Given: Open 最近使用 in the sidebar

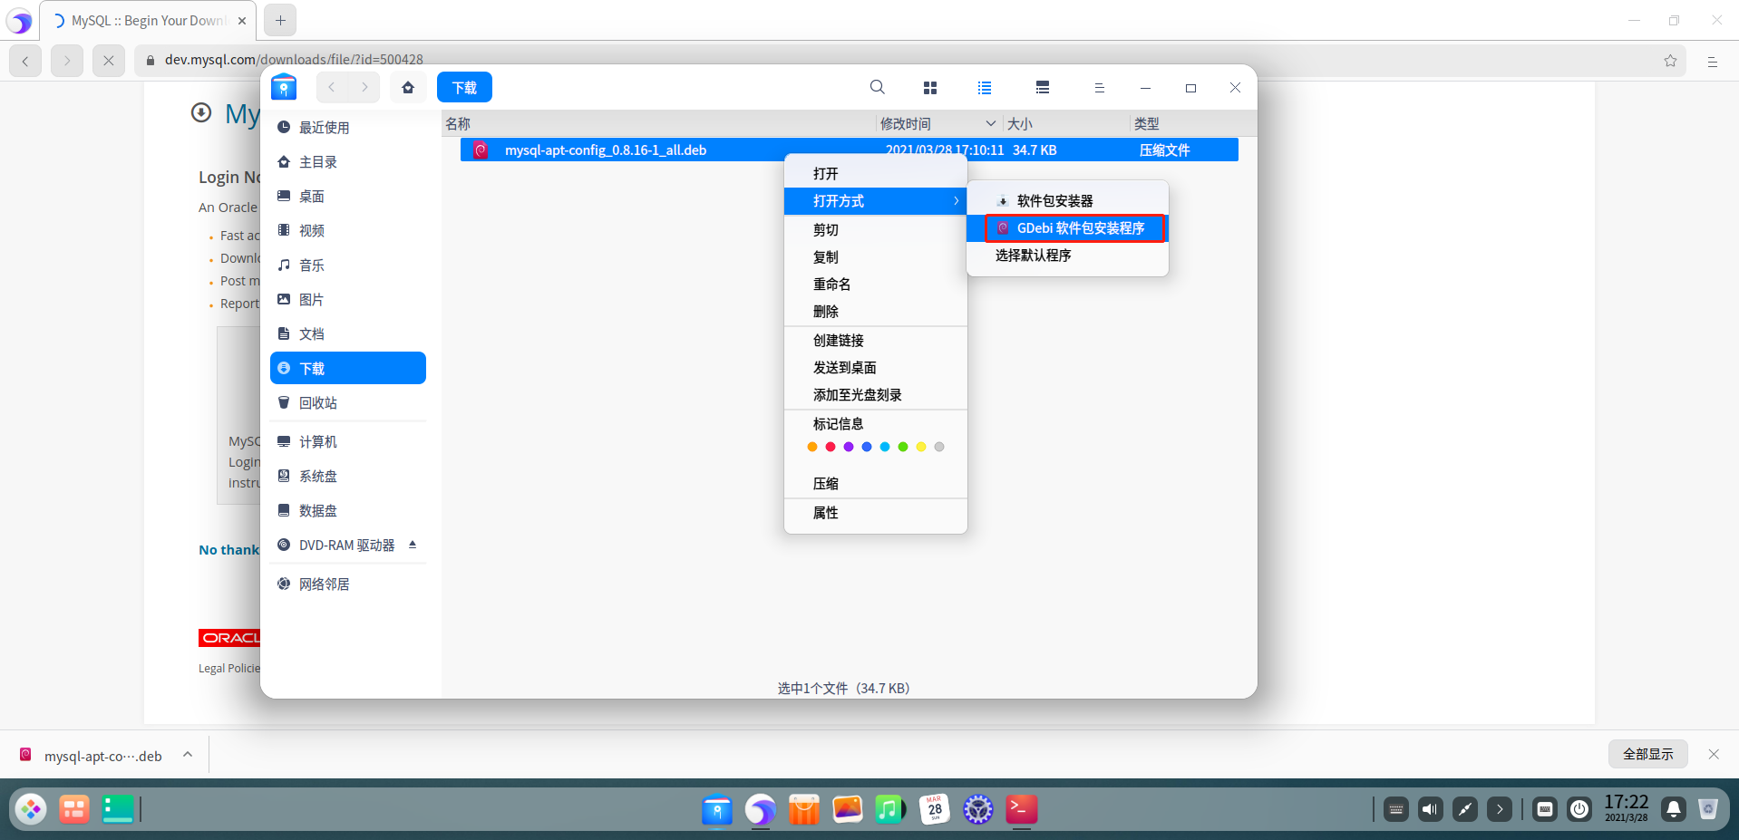Looking at the screenshot, I should [x=348, y=128].
